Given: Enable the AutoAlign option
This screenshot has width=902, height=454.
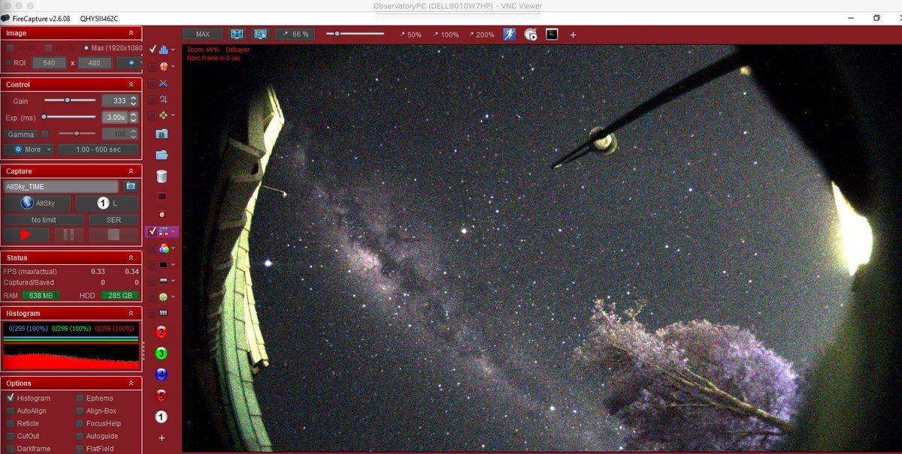Looking at the screenshot, I should tap(11, 411).
